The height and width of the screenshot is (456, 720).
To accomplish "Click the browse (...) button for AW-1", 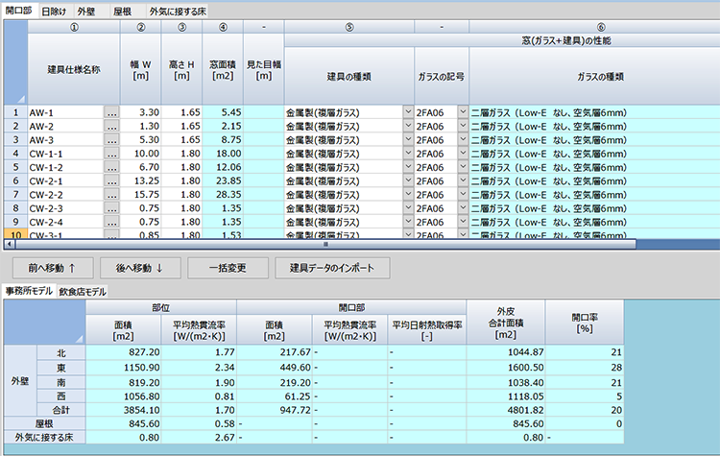I will point(111,113).
